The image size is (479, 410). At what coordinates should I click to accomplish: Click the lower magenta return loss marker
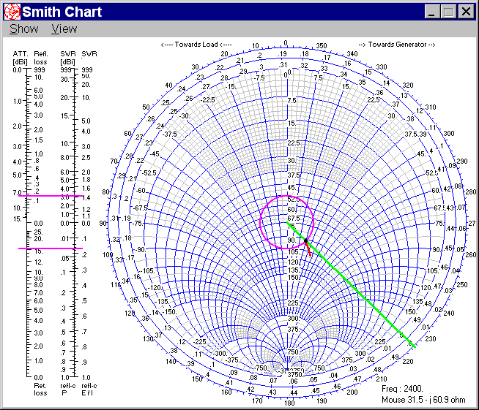[x=51, y=248]
